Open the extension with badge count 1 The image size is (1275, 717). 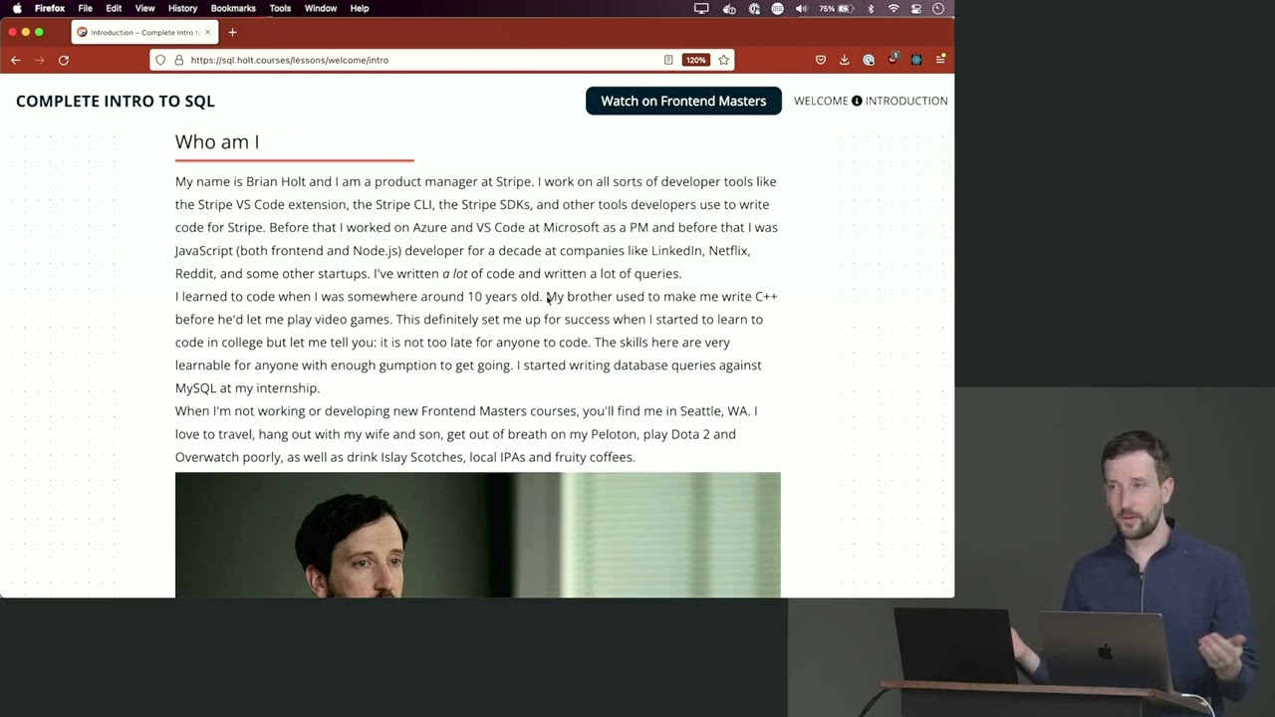coord(892,59)
